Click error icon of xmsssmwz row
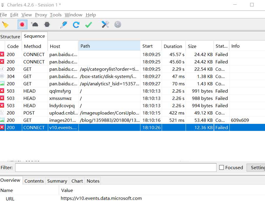Viewport: 265px width, 201px height. (x=2, y=98)
